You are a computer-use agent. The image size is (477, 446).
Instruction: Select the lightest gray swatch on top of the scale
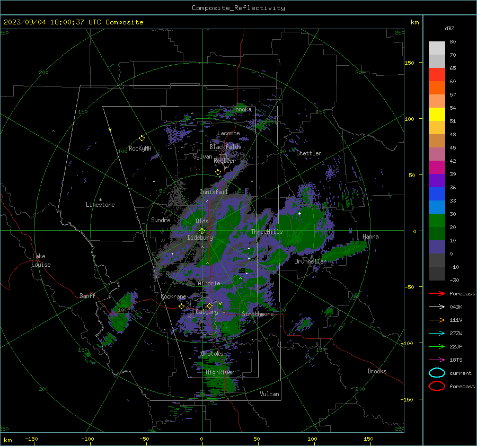pyautogui.click(x=437, y=48)
